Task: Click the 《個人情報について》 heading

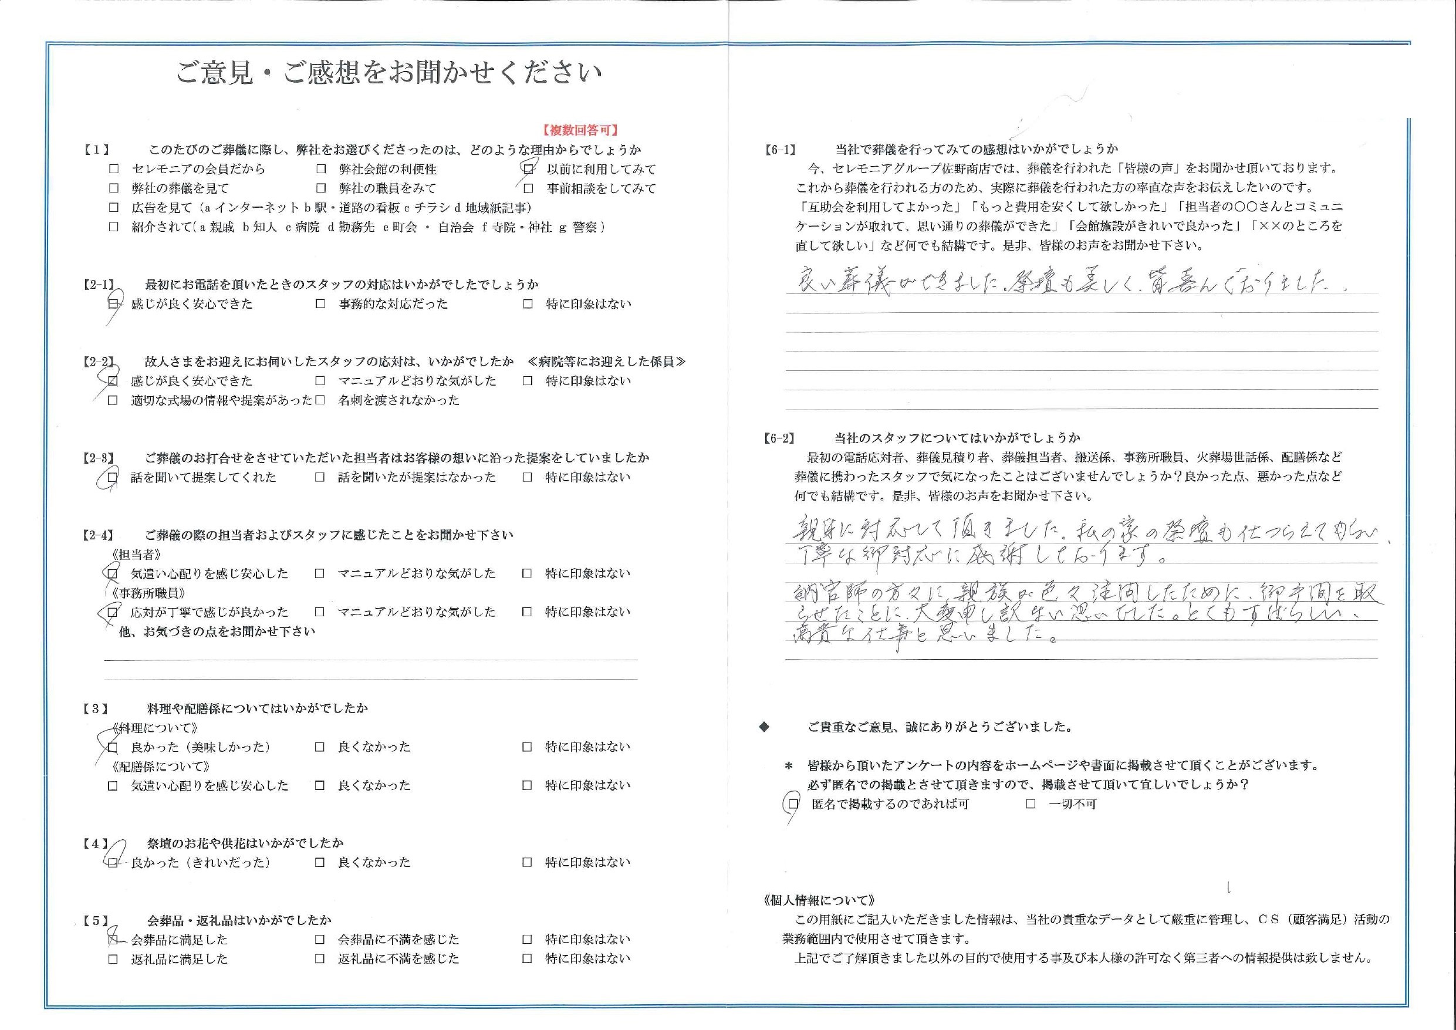Action: (x=820, y=901)
